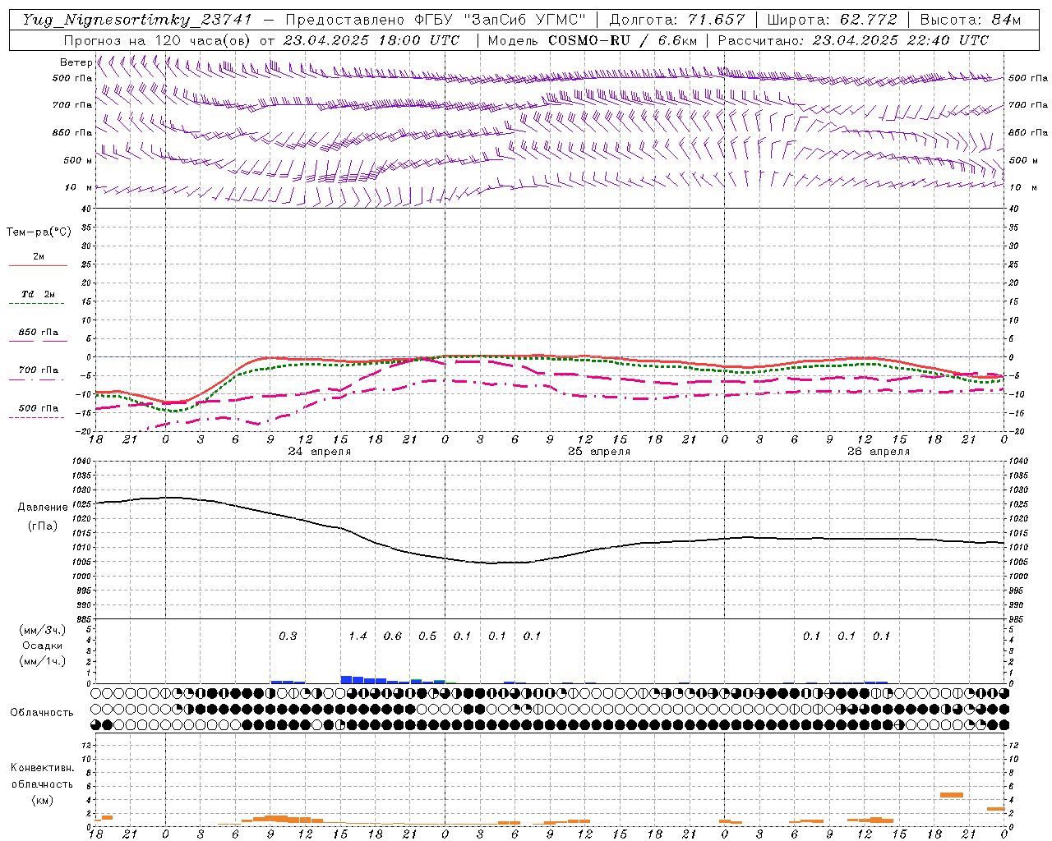
Task: Click calculation time '23.04.2025 22:40 UTC'
Action: (901, 40)
